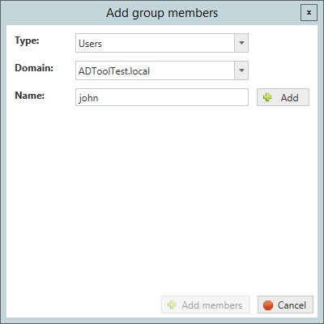This screenshot has width=324, height=324.
Task: Place cursor after john in Name box
Action: click(x=99, y=98)
